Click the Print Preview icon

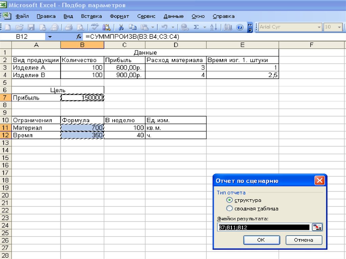[x=80, y=27]
